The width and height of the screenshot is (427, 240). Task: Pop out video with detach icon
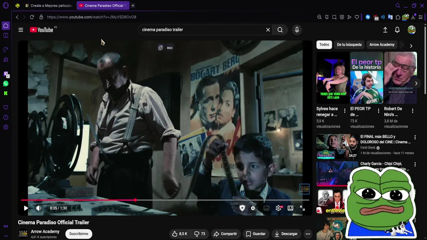[x=160, y=48]
